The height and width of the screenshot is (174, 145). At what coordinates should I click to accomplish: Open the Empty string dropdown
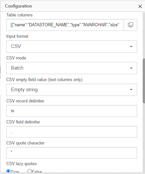(x=72, y=90)
